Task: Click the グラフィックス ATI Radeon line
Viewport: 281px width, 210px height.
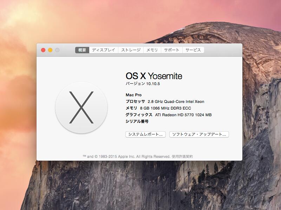Action: point(168,115)
